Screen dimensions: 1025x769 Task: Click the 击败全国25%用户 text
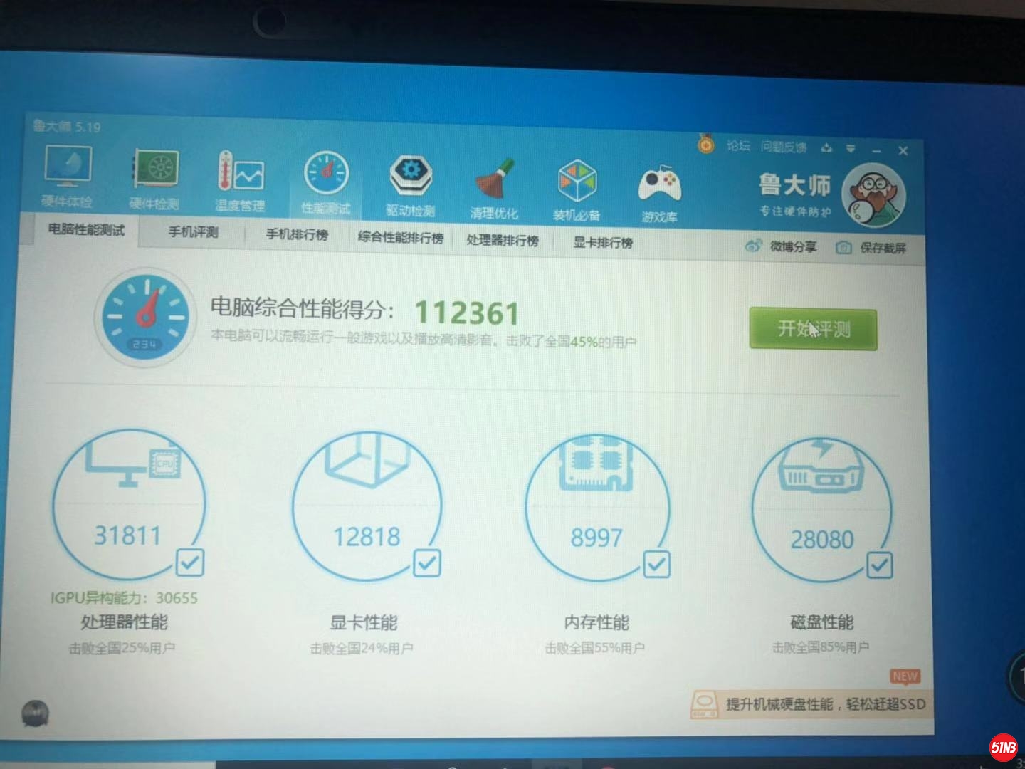coord(122,648)
